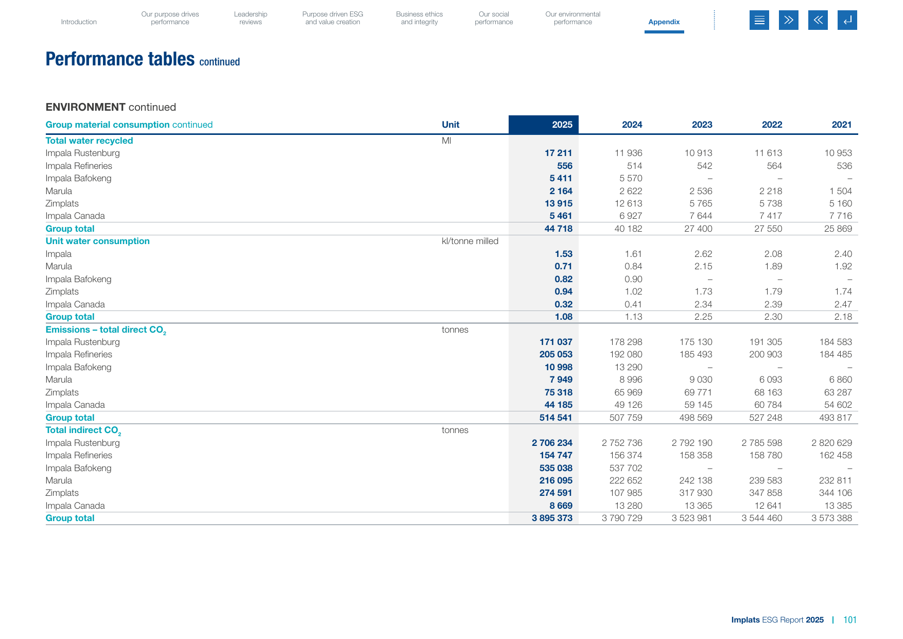Click Implats ESG Report 2025 footer
Image resolution: width=903 pixels, height=639 pixels.
[777, 620]
